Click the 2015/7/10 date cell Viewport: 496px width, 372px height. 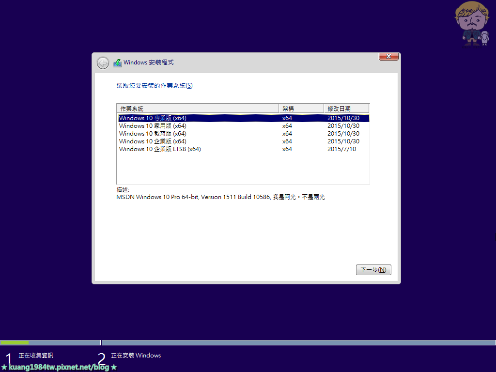341,149
